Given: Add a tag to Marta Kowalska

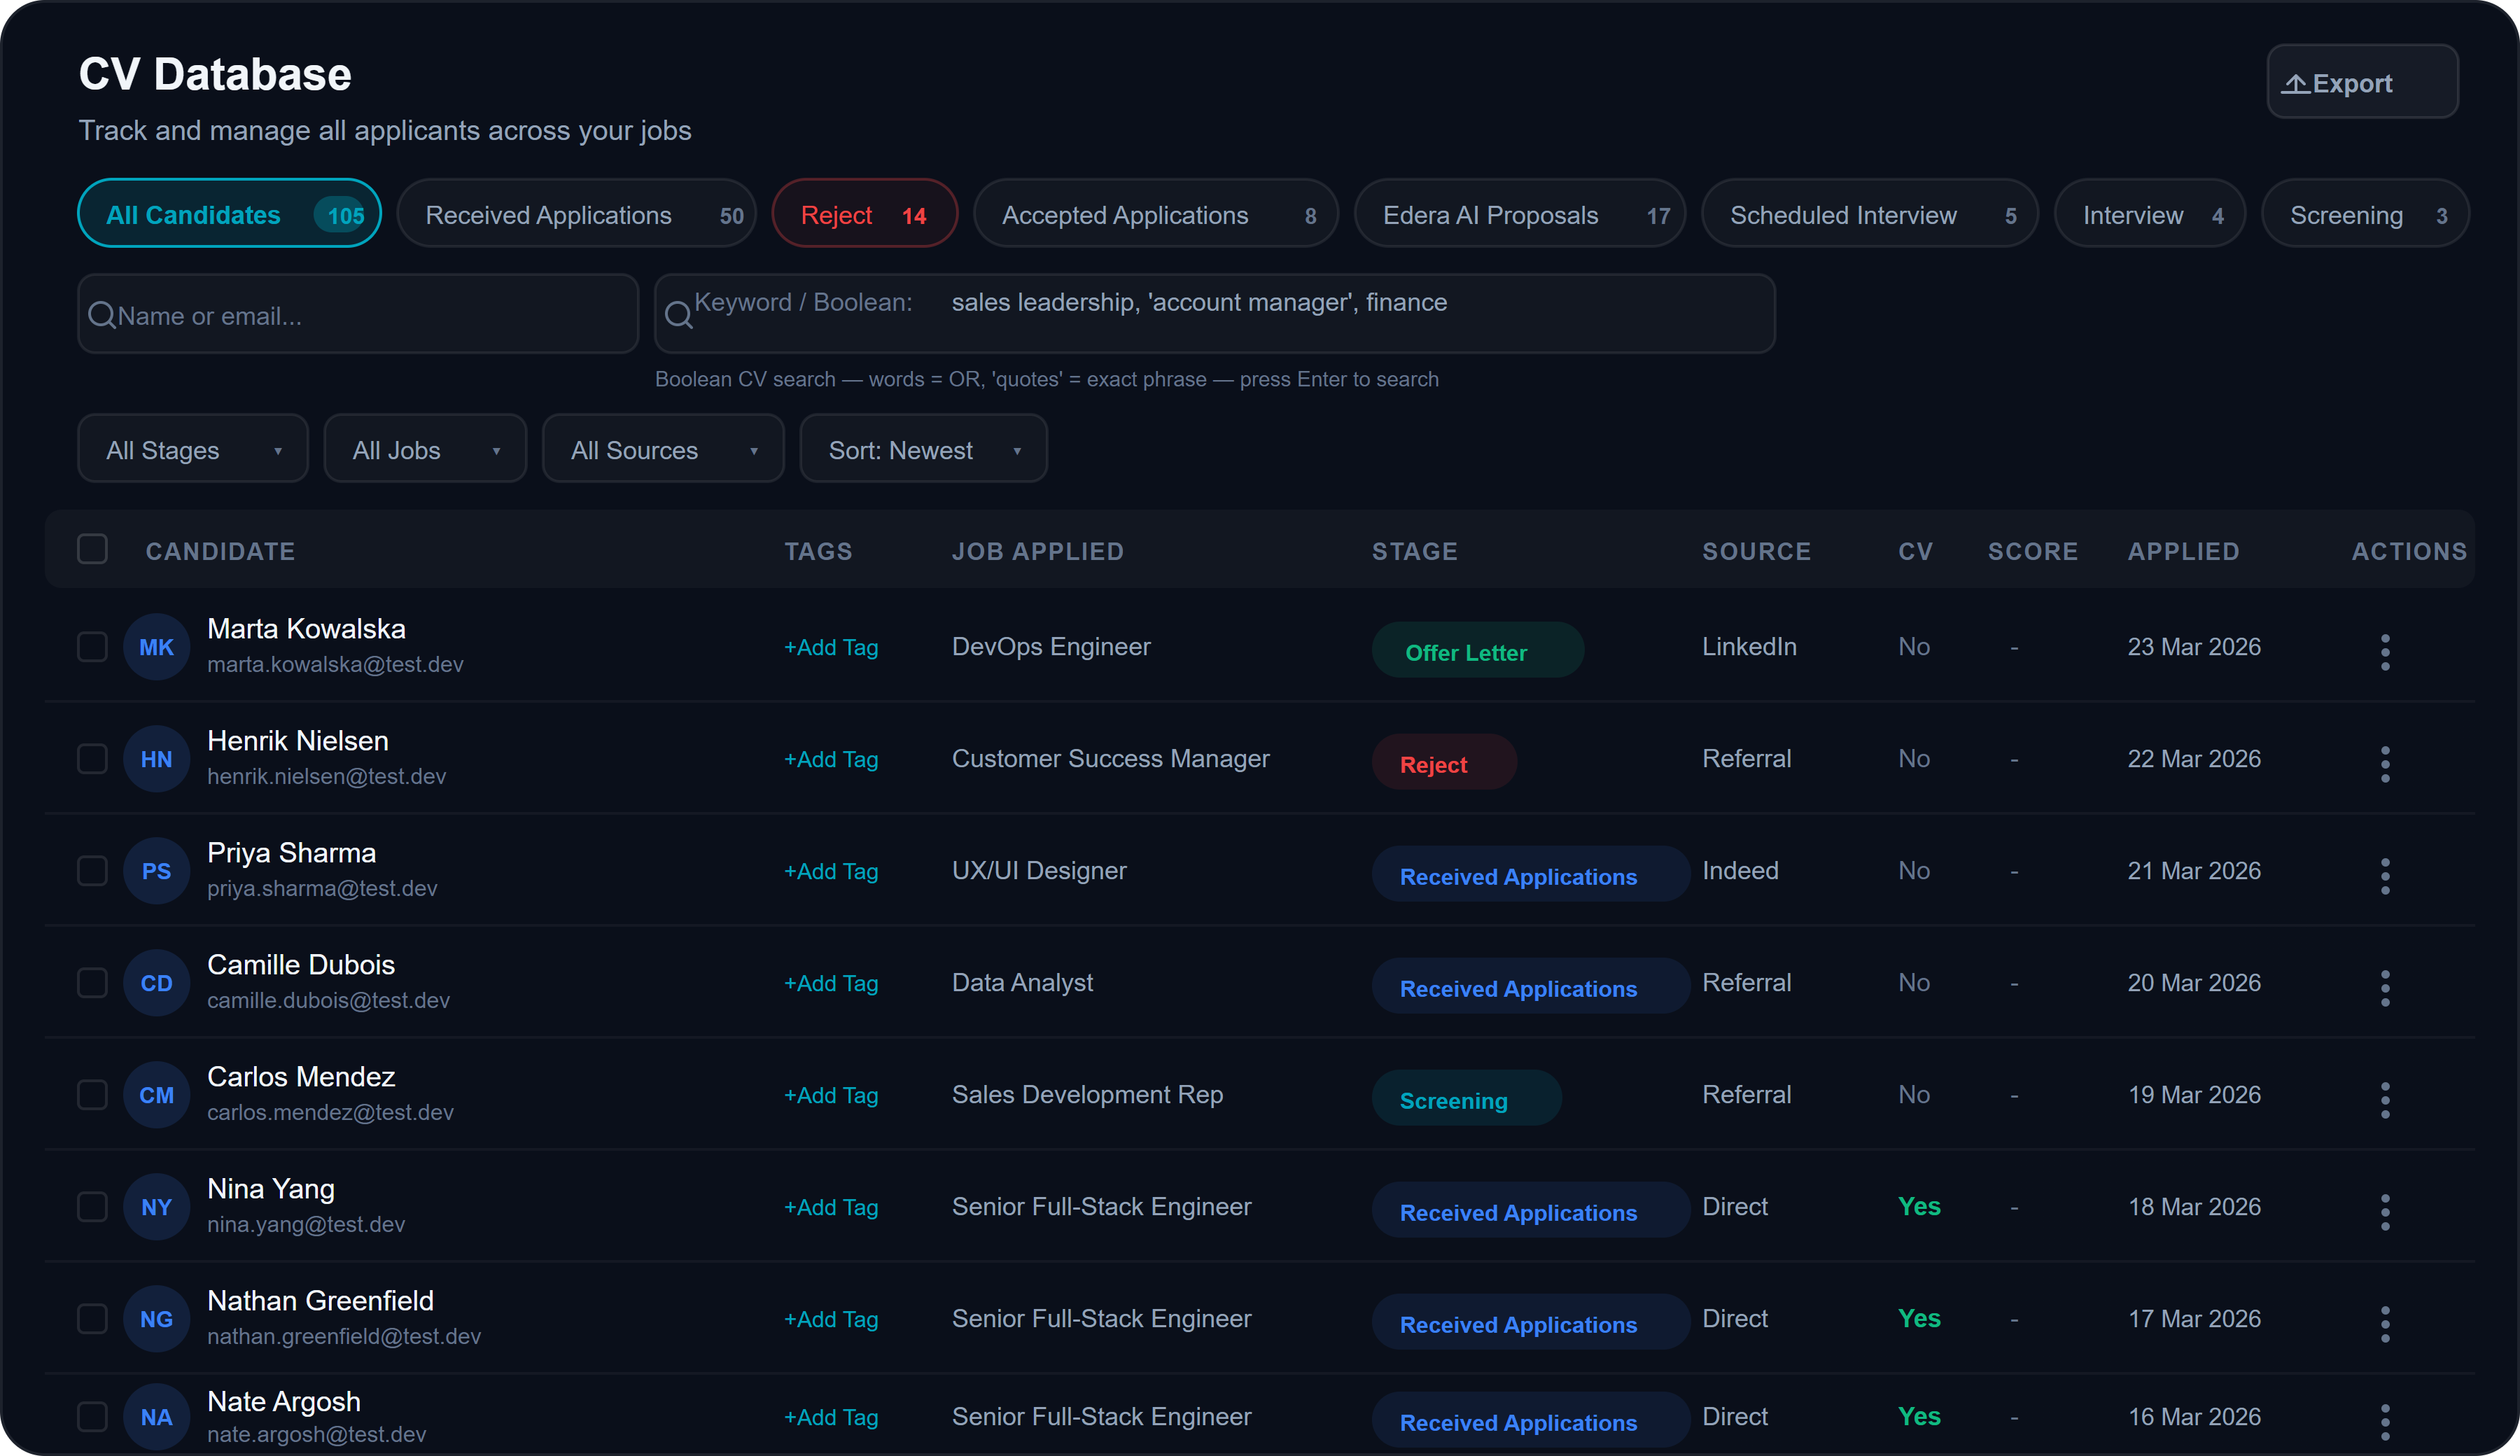Looking at the screenshot, I should coord(830,647).
